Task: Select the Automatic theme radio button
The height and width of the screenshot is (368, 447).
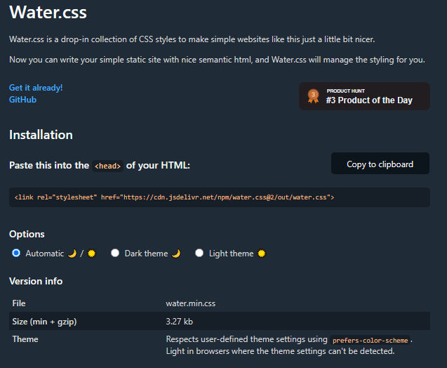Action: click(x=16, y=253)
